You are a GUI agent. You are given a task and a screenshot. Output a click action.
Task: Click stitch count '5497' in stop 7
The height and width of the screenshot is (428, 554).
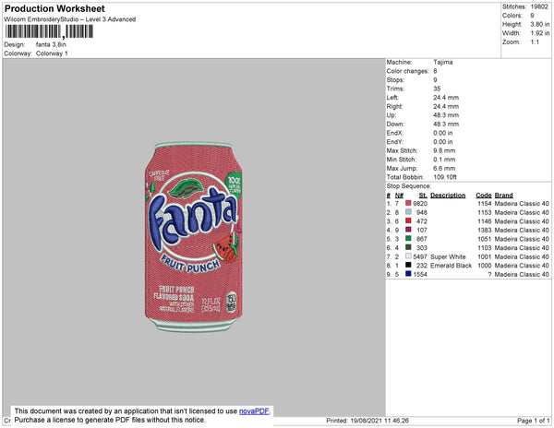pos(420,256)
